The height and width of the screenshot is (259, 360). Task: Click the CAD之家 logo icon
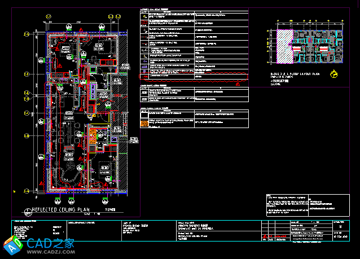(13, 245)
